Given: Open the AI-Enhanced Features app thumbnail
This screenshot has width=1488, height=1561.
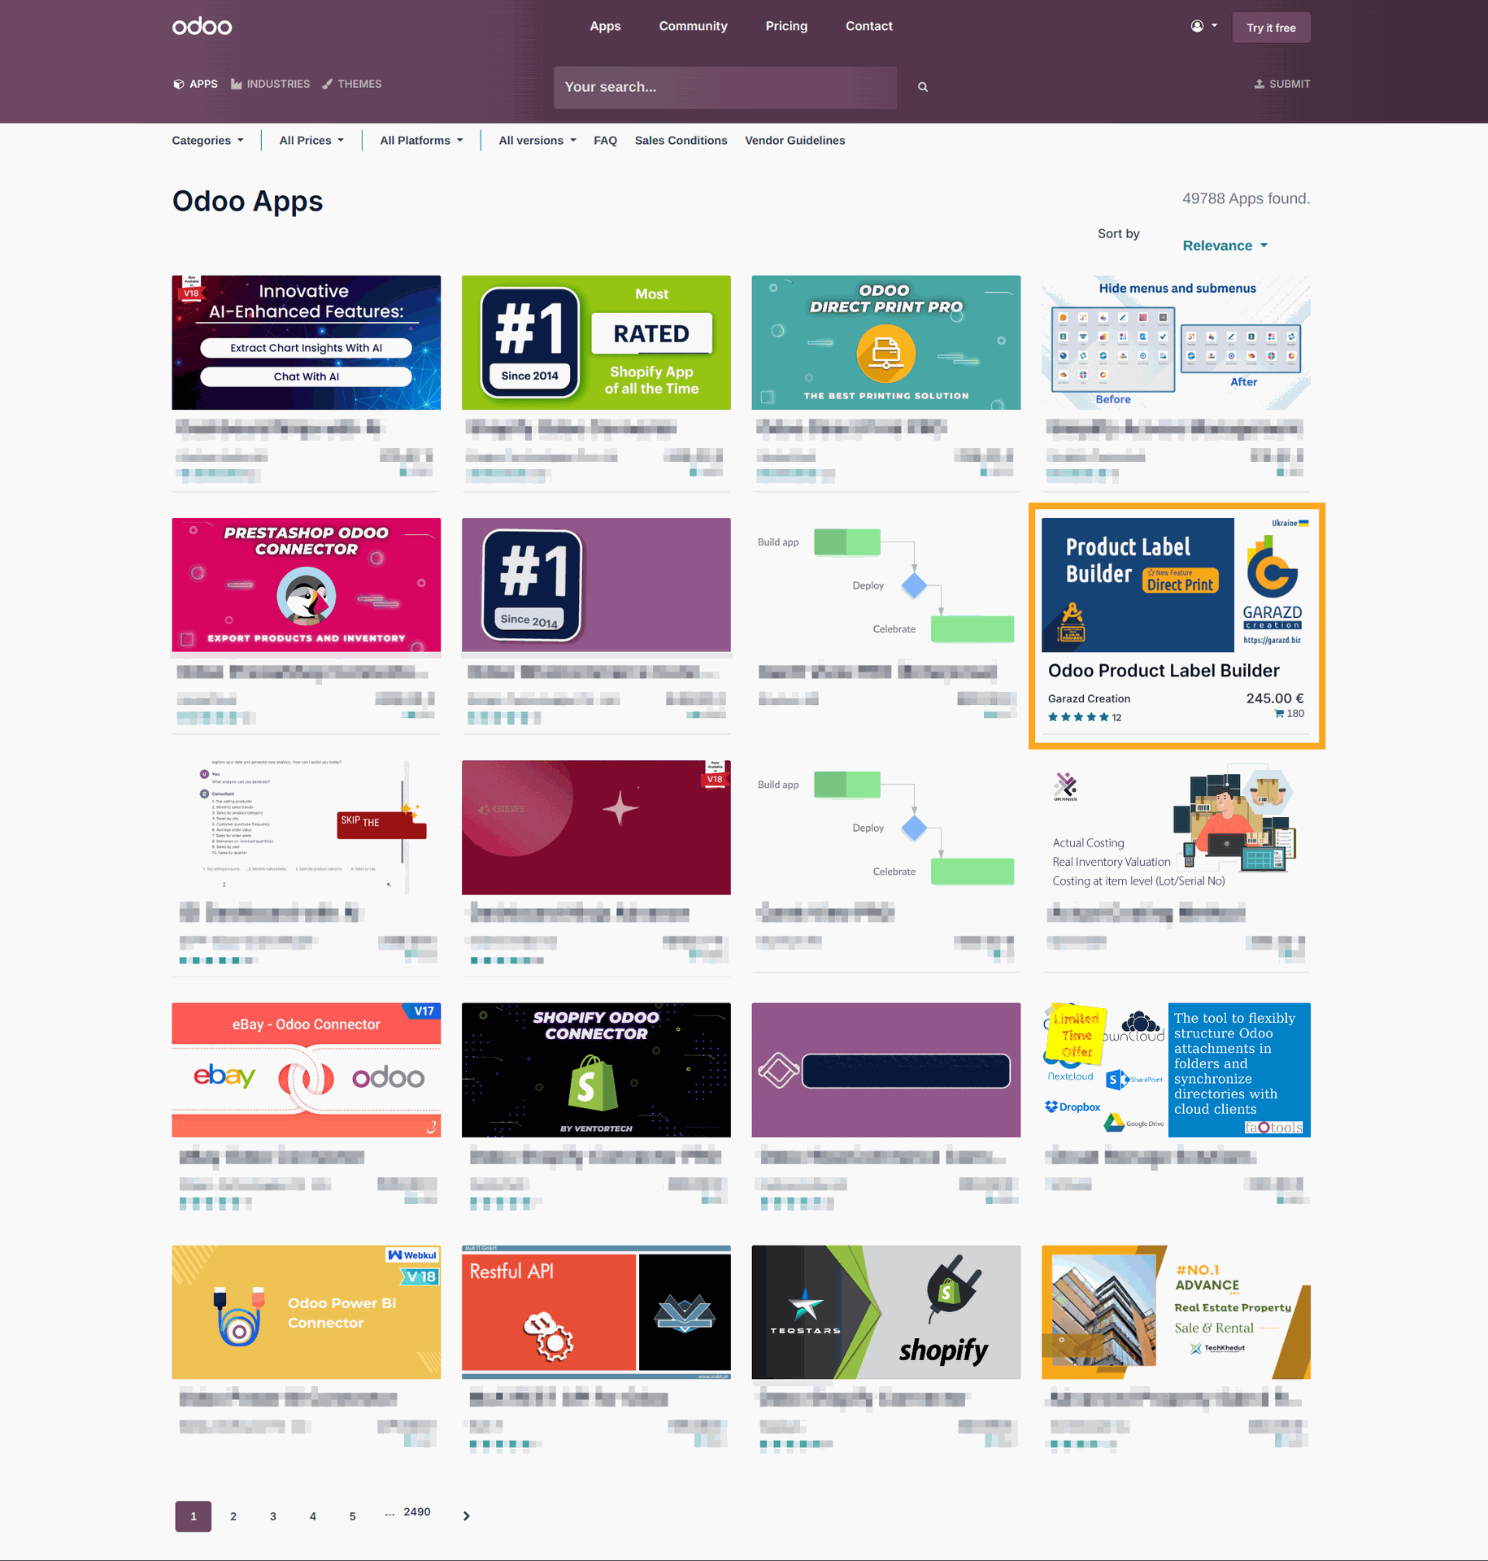Looking at the screenshot, I should point(306,342).
